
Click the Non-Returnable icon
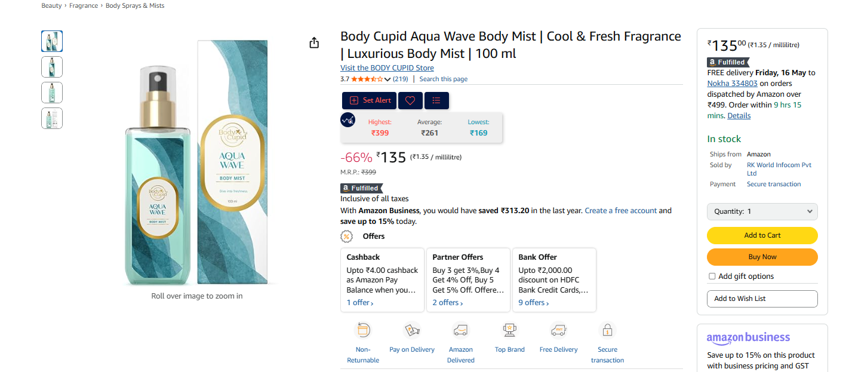(x=363, y=330)
